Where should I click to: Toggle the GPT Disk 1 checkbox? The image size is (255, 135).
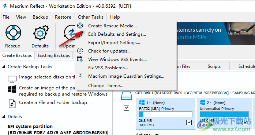[x=126, y=108]
